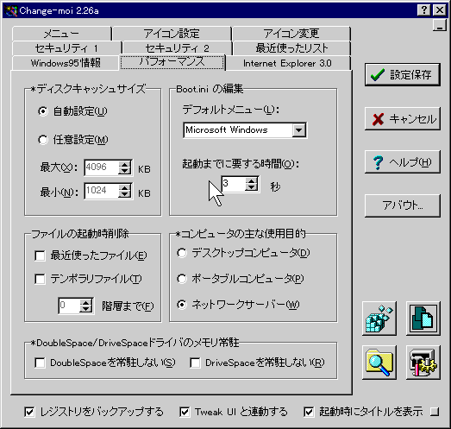This screenshot has height=429, width=451.
Task: Click down arrow on 階層まで spinner
Action: [85, 308]
